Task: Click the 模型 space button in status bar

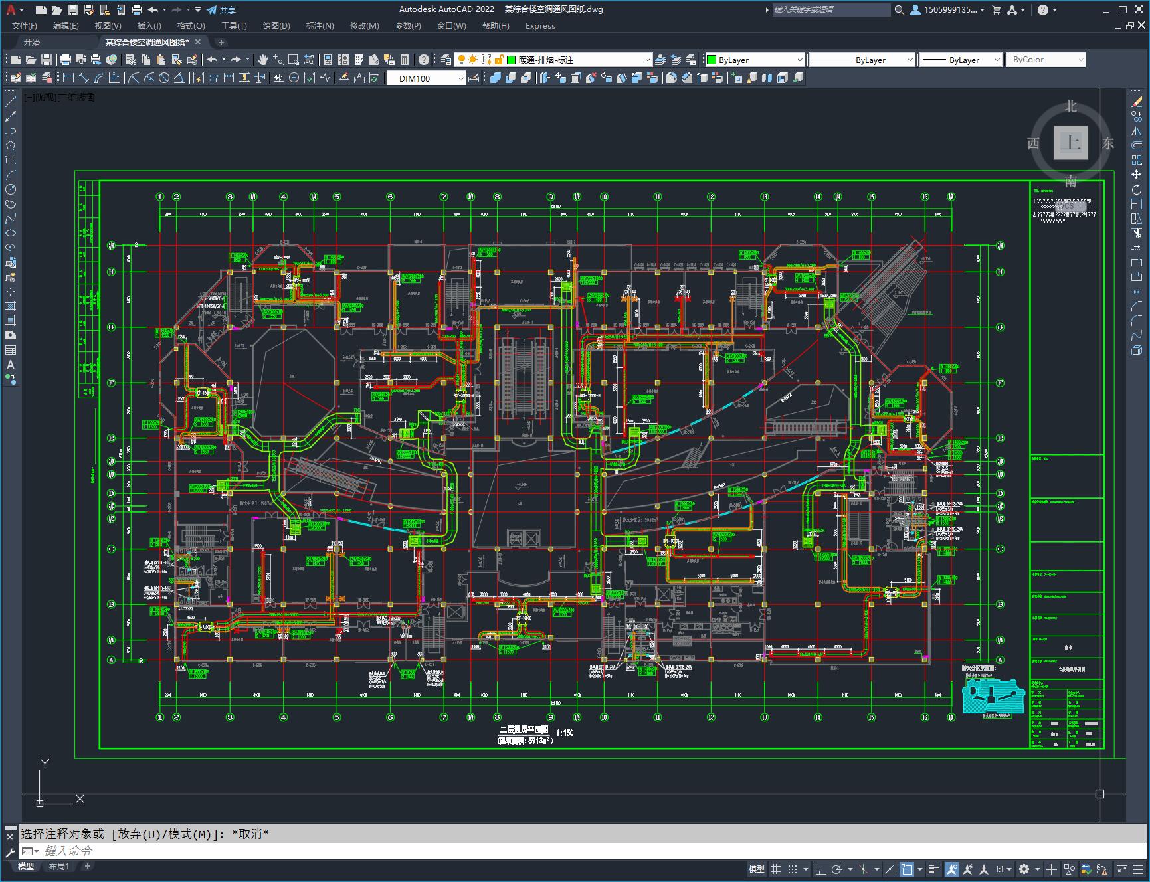Action: point(756,869)
